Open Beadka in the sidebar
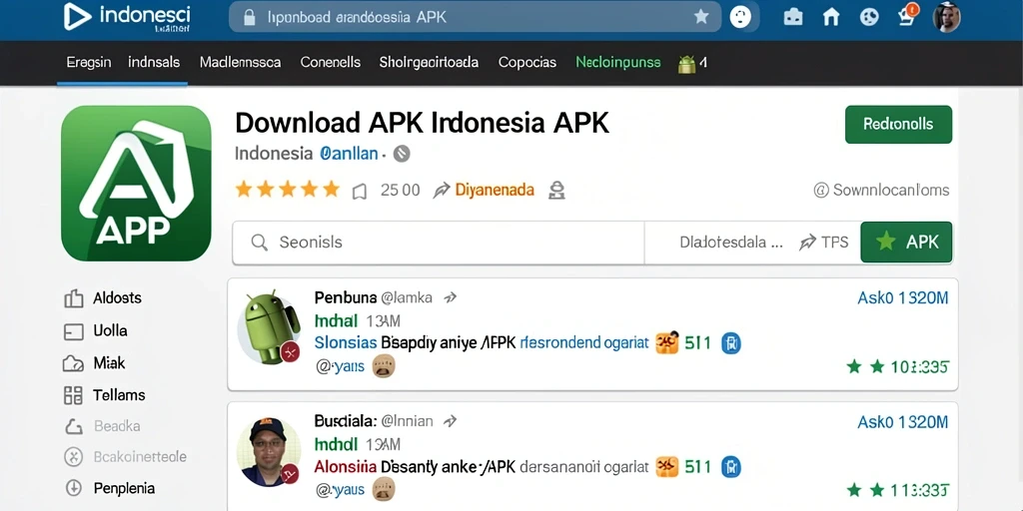 coord(103,426)
